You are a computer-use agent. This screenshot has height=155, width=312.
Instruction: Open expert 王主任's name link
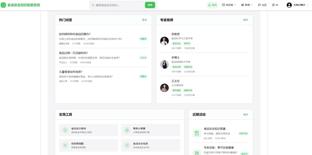click(x=175, y=81)
